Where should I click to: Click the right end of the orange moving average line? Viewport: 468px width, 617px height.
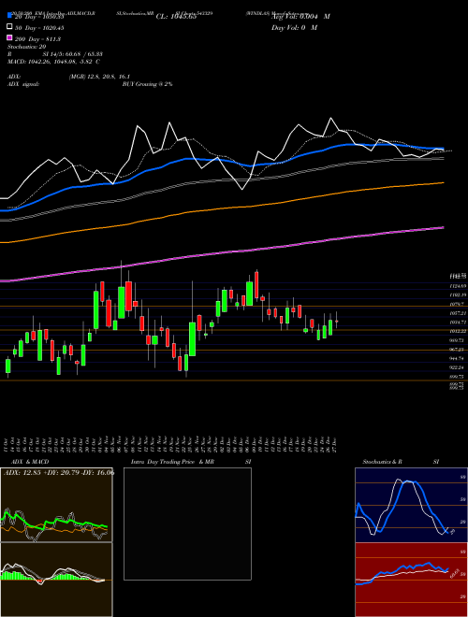(x=443, y=183)
